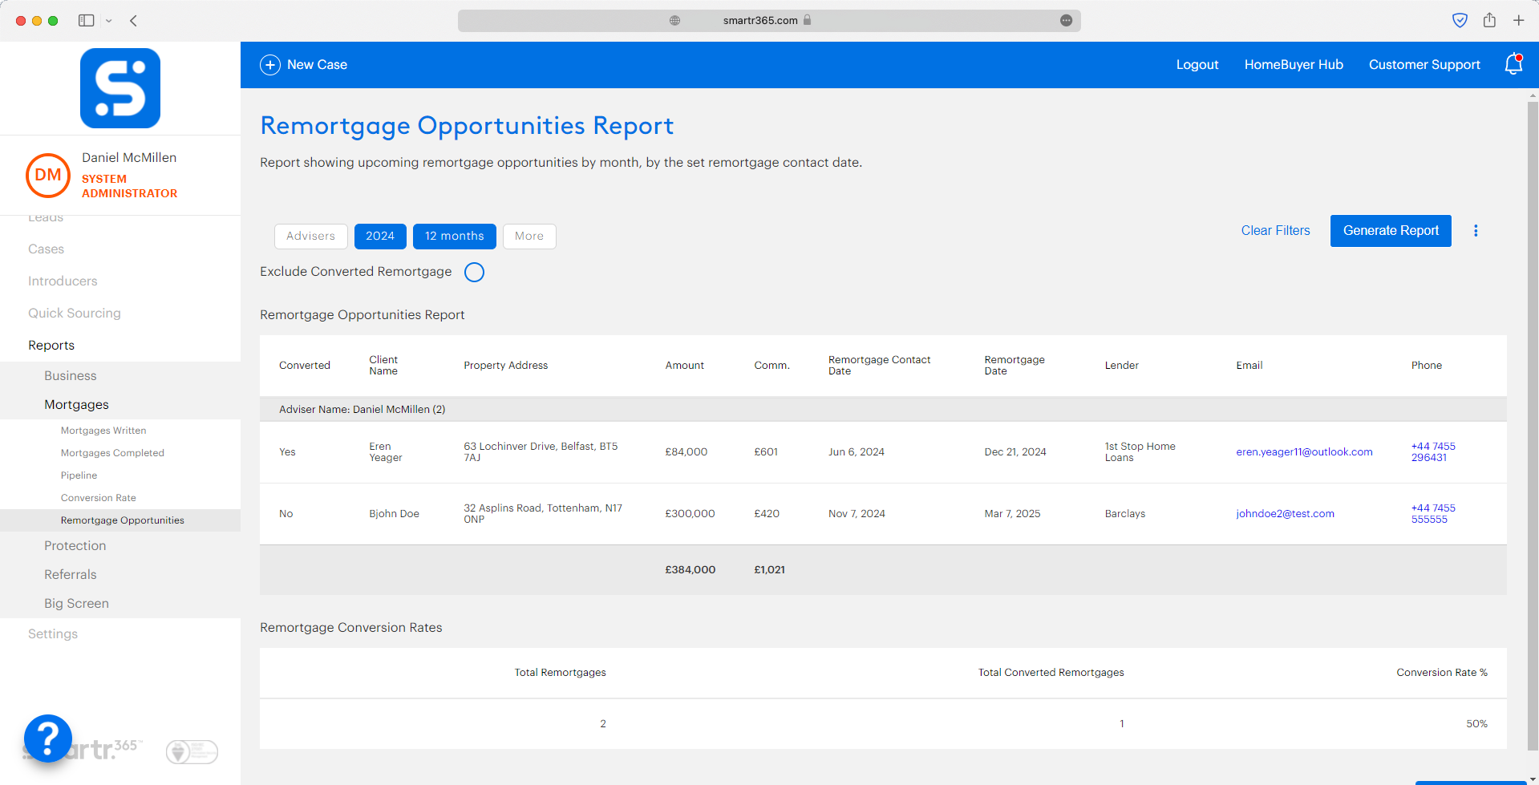This screenshot has height=785, width=1539.
Task: Click johndoe2@test.com email link
Action: pos(1285,514)
